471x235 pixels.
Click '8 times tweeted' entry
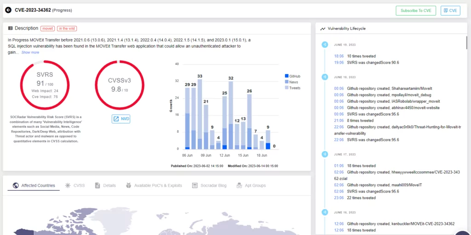point(361,120)
